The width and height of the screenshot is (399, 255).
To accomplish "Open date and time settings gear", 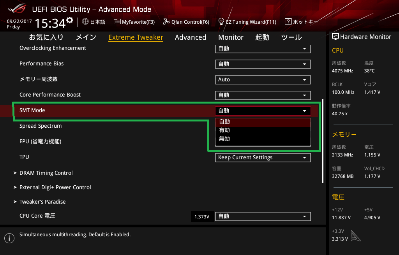I will tap(70, 20).
